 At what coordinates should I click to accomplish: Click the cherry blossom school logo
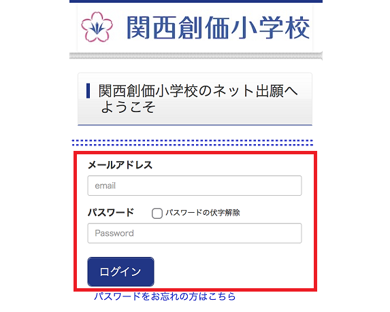(97, 27)
